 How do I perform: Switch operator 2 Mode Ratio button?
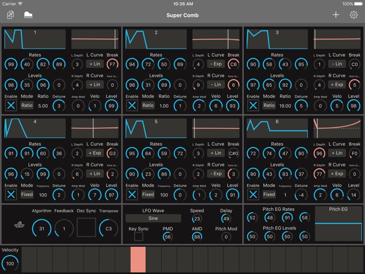point(148,105)
